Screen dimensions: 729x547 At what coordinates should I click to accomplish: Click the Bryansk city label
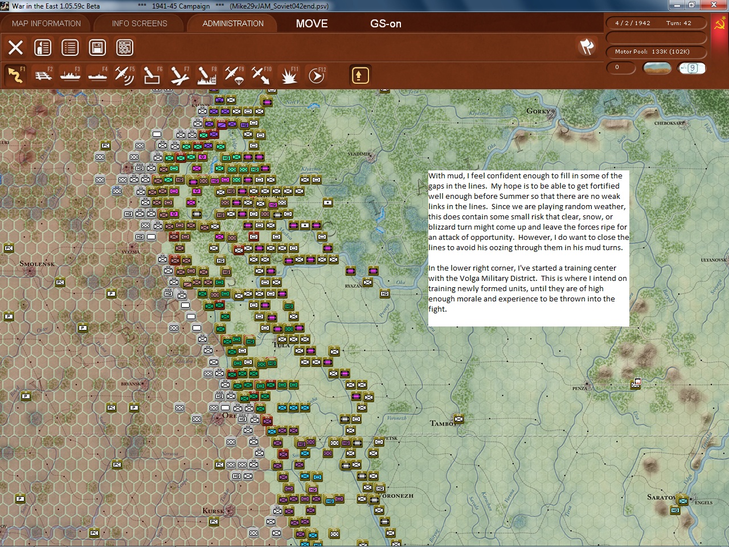(x=131, y=384)
